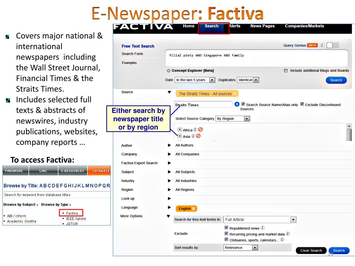
Task: Open the Search Form link
Action: click(132, 54)
